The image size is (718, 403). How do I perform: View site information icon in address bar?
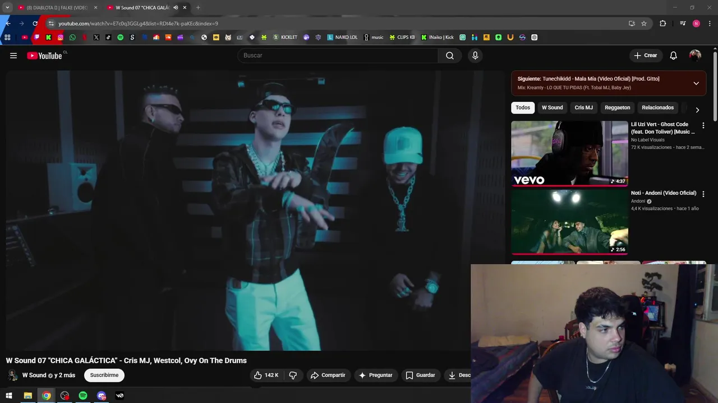(51, 24)
